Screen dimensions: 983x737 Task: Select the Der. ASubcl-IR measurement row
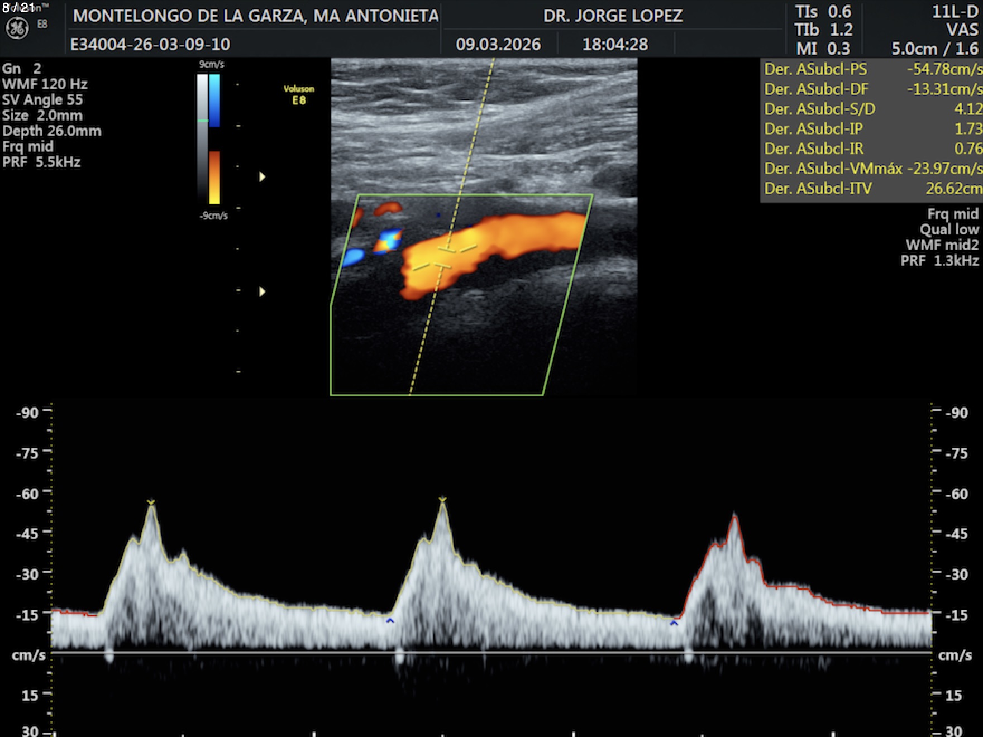click(x=872, y=149)
